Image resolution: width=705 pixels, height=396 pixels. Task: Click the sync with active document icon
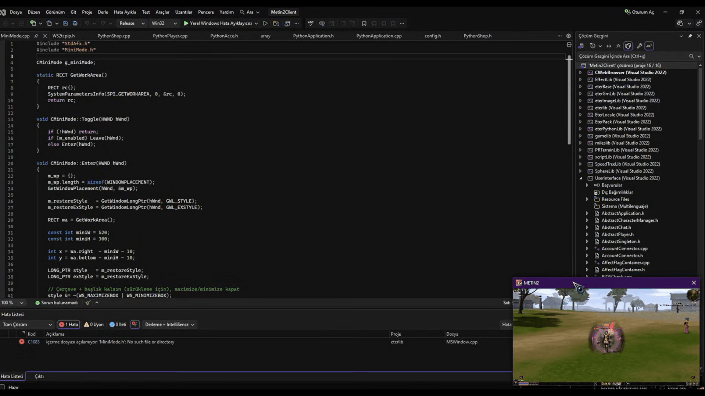609,46
